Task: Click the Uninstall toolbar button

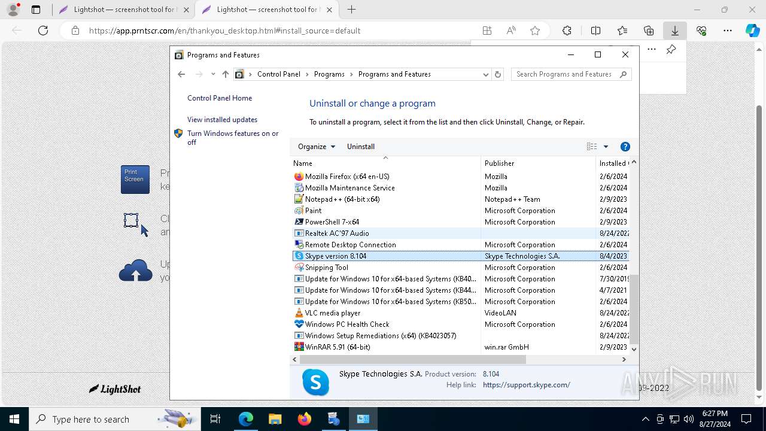Action: click(x=361, y=147)
